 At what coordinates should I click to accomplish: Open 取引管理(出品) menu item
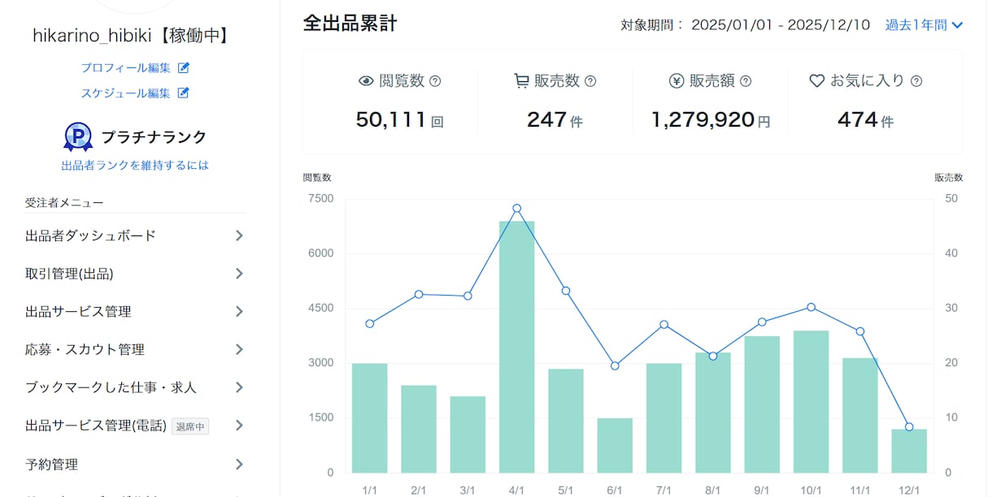coord(135,274)
